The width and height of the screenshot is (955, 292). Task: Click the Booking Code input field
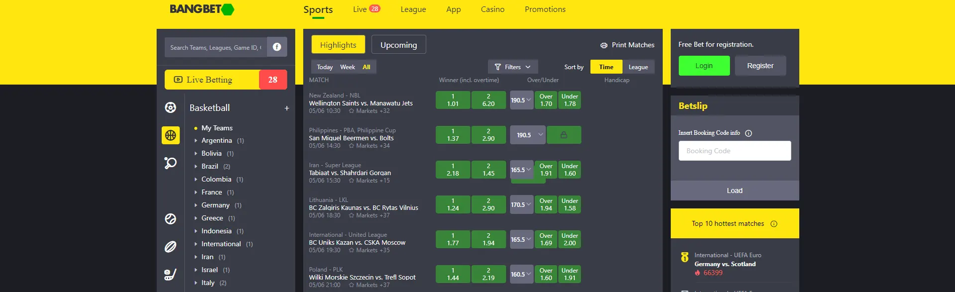click(734, 151)
